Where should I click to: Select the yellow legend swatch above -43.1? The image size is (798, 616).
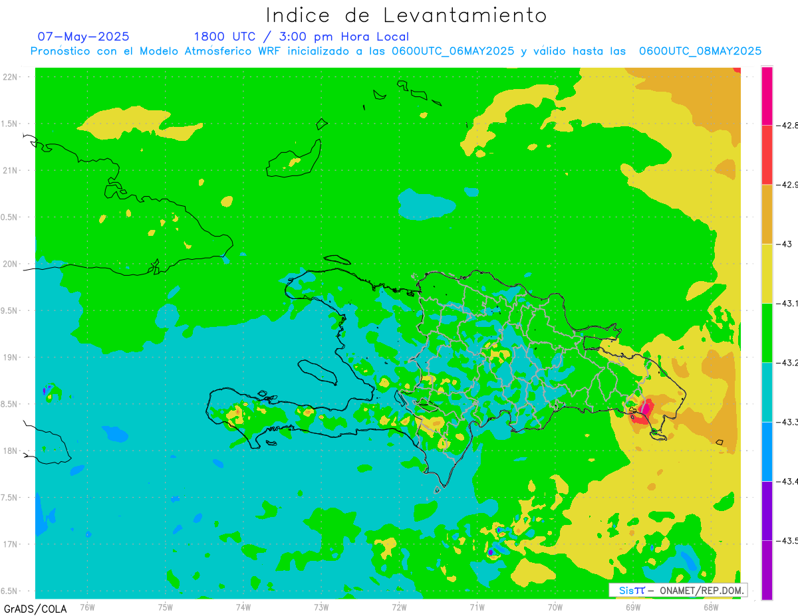click(x=767, y=273)
